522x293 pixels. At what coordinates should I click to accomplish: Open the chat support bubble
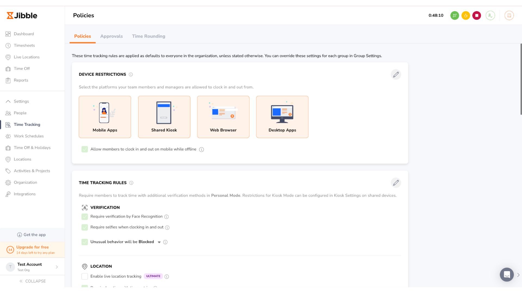pos(507,275)
